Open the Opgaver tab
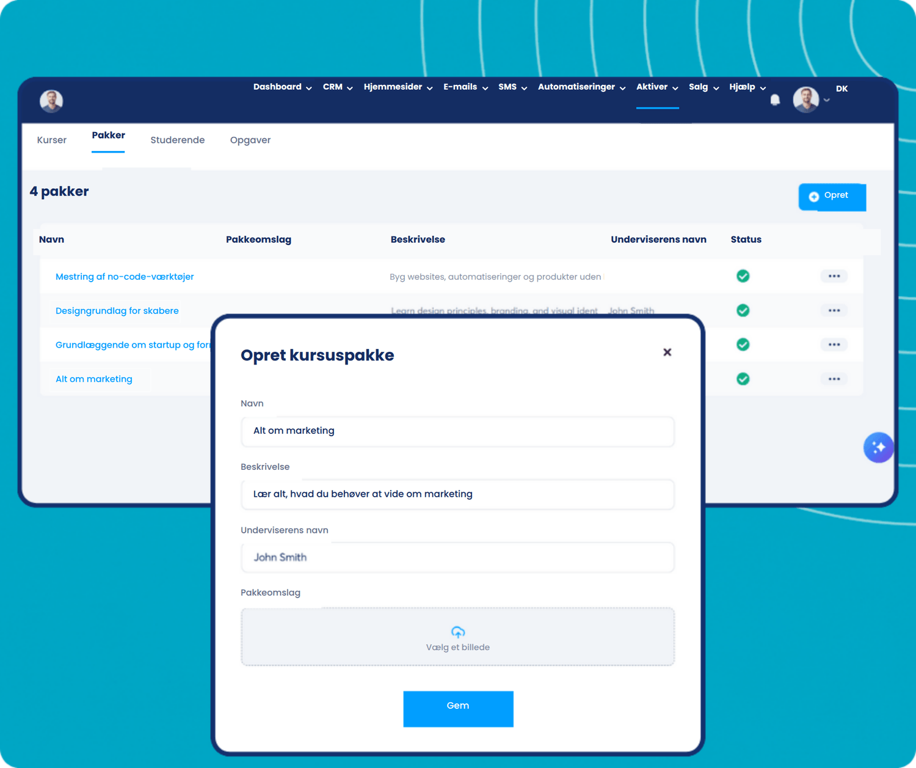This screenshot has width=916, height=768. [x=250, y=140]
